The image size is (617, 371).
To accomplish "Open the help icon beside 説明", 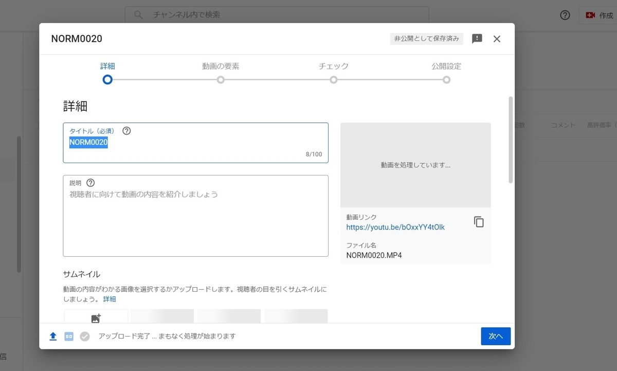I will [x=90, y=183].
